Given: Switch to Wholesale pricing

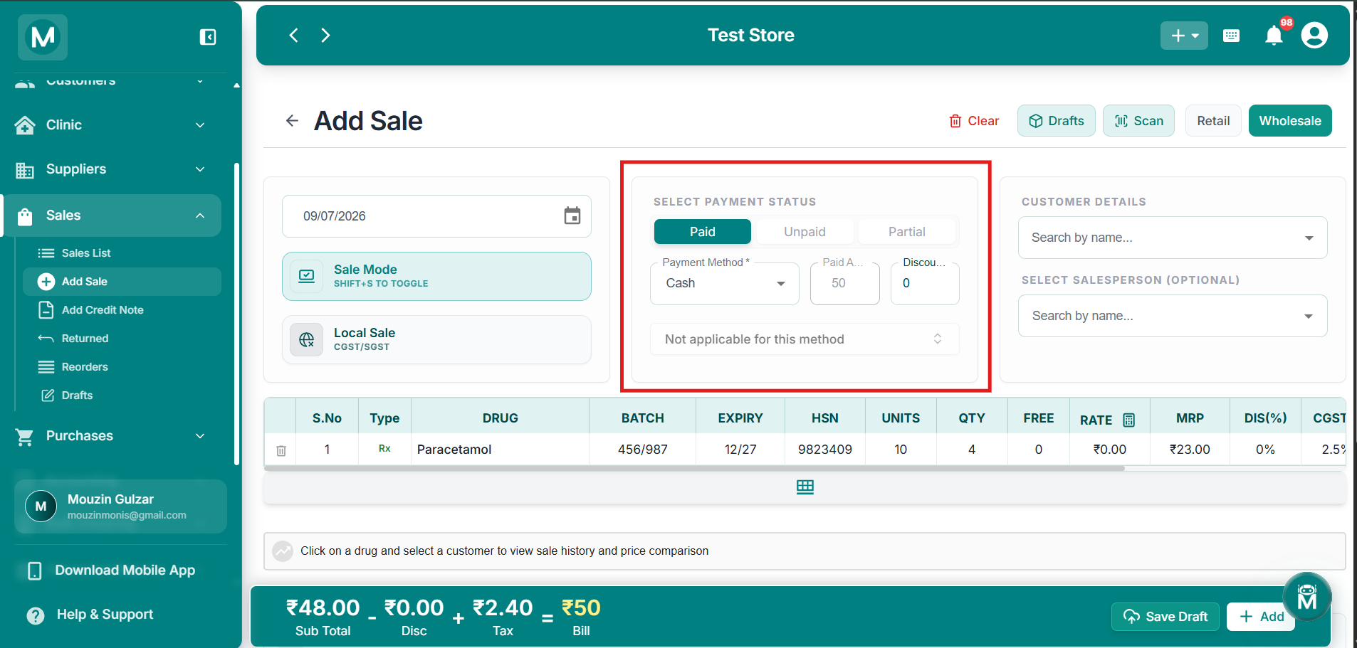Looking at the screenshot, I should tap(1290, 121).
